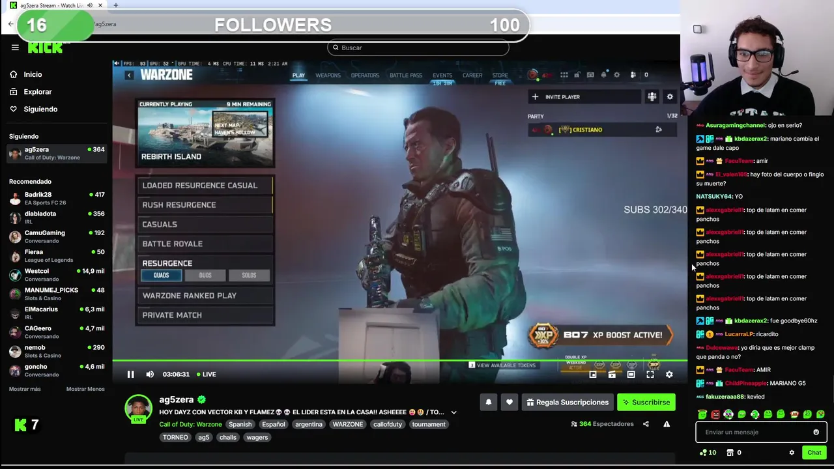Open recommended channel MANUMEJ_PICKS
This screenshot has height=469, width=834.
(x=57, y=294)
